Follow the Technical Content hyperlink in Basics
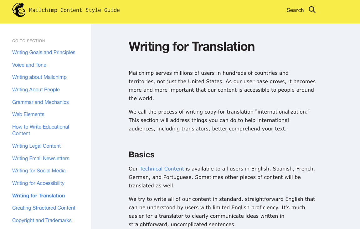 [162, 169]
